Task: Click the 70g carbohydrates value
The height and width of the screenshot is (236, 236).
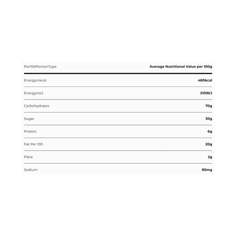Action: 209,106
